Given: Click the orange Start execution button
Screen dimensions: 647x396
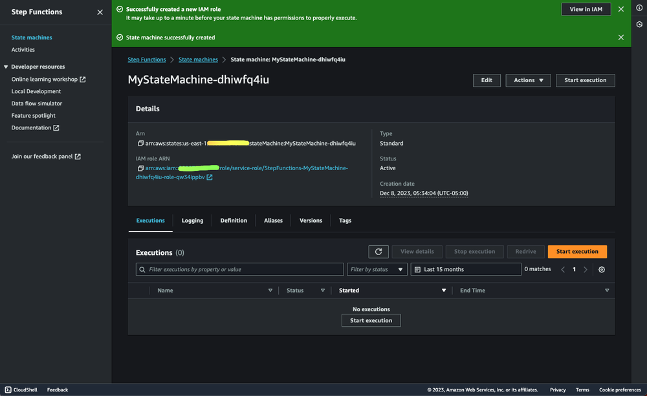Looking at the screenshot, I should [x=577, y=251].
